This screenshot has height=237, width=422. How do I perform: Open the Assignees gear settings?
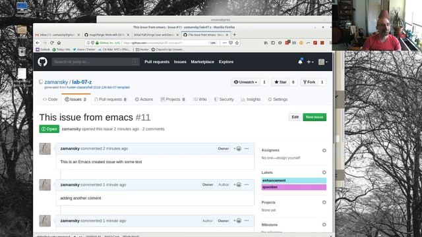tap(324, 151)
